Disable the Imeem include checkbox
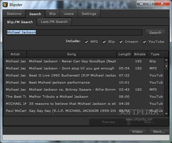The image size is (172, 143). point(121,42)
